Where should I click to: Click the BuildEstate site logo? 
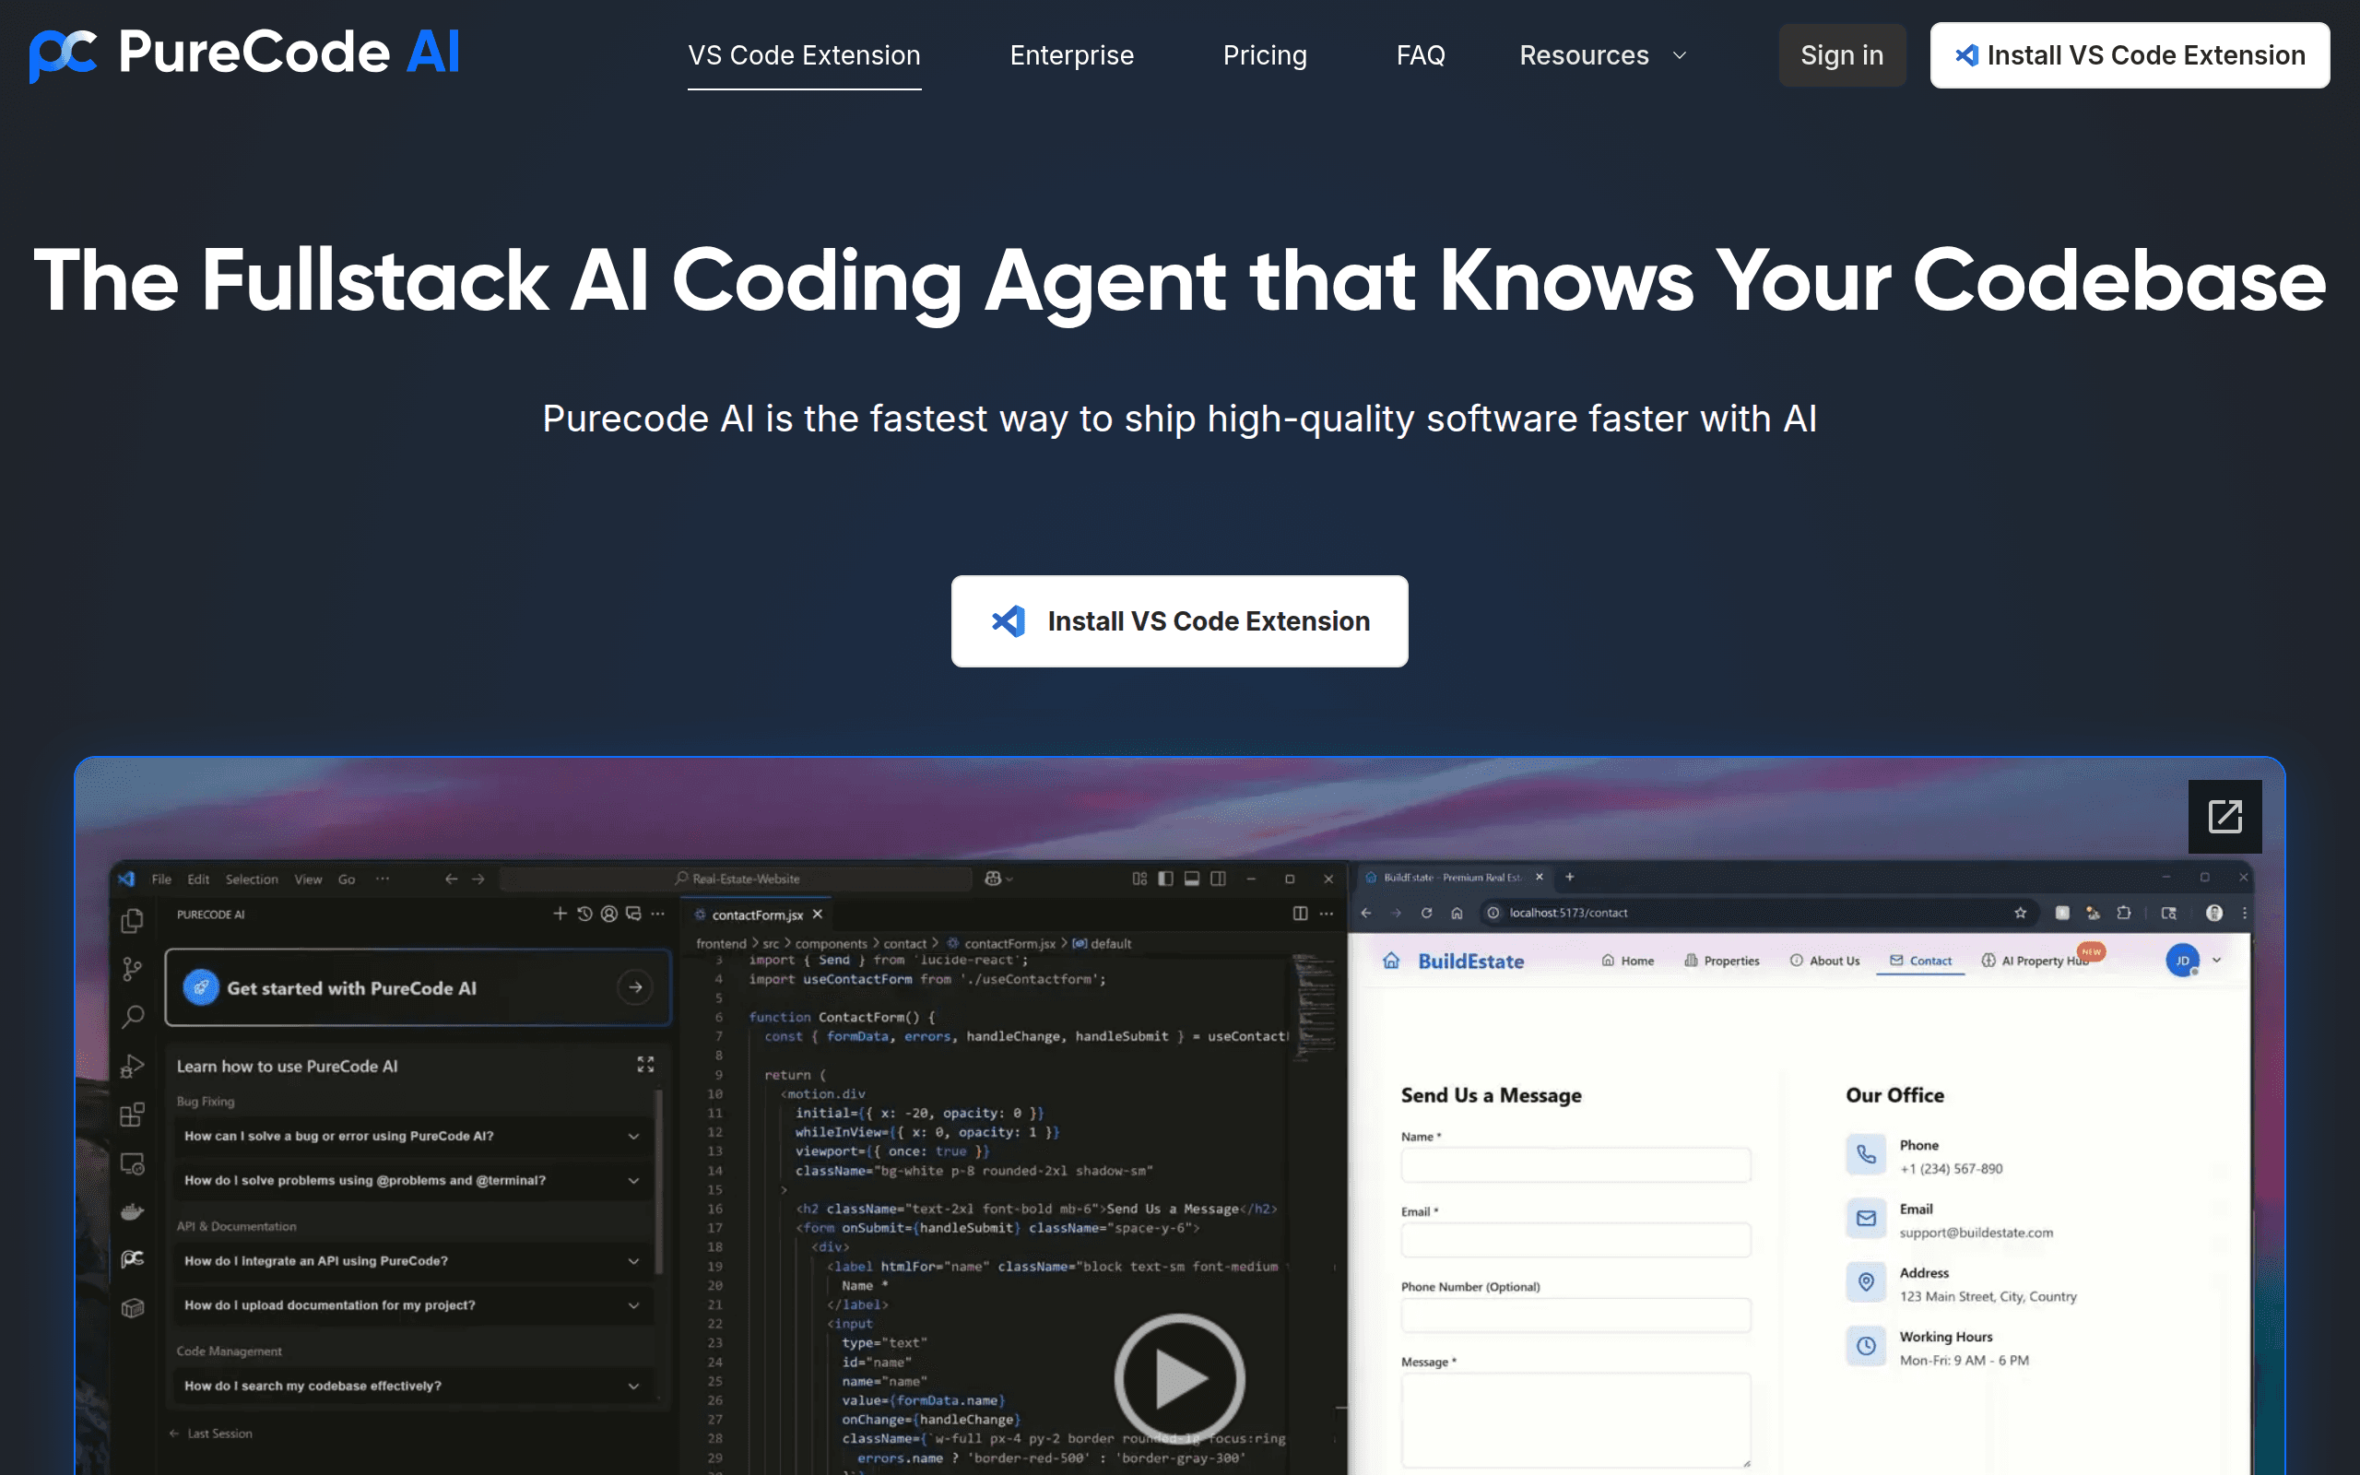pyautogui.click(x=1453, y=961)
